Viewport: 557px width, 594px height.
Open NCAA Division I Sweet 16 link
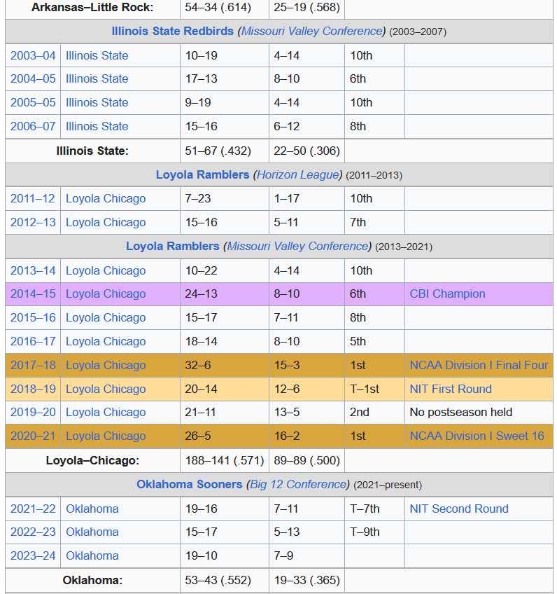click(x=477, y=436)
